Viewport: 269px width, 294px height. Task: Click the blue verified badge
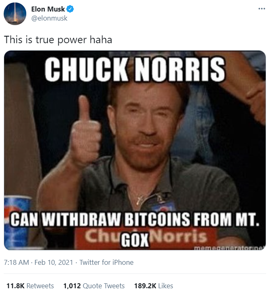coord(70,9)
